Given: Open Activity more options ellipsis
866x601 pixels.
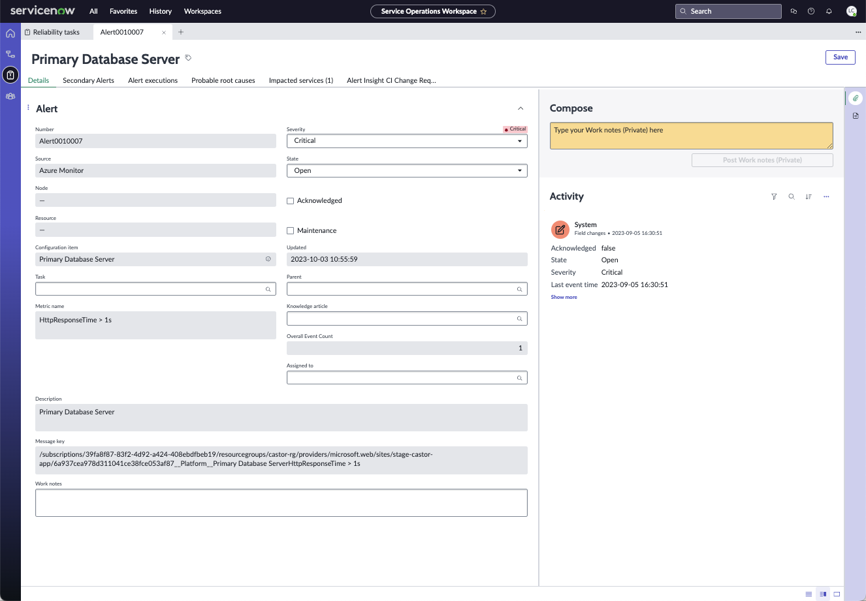Looking at the screenshot, I should click(x=826, y=196).
